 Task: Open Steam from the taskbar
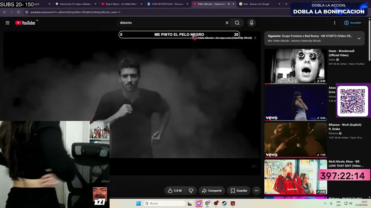pyautogui.click(x=224, y=203)
